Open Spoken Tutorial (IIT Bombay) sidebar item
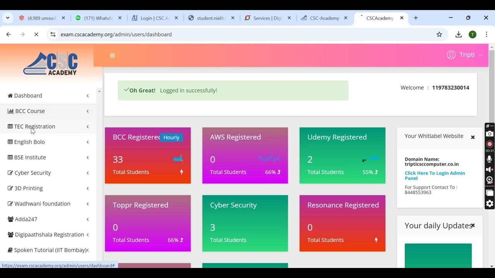Viewport: 495px width, 278px height. (48, 250)
